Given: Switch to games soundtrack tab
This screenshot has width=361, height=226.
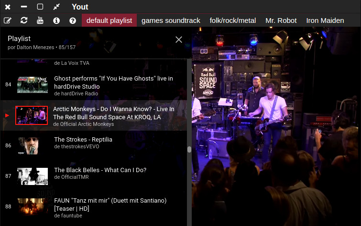Looking at the screenshot, I should [x=171, y=21].
